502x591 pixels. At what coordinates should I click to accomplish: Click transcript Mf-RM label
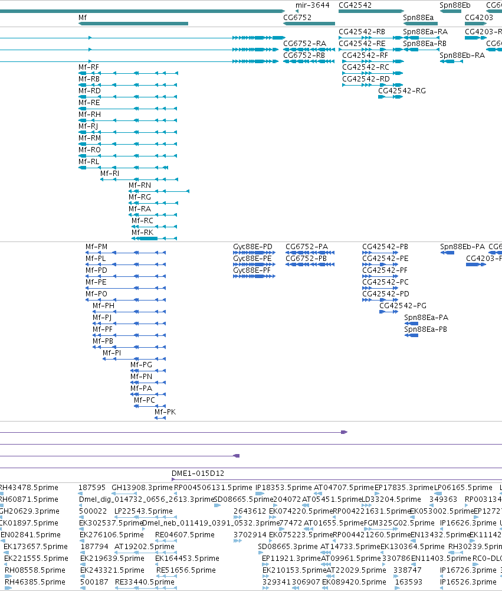point(90,138)
